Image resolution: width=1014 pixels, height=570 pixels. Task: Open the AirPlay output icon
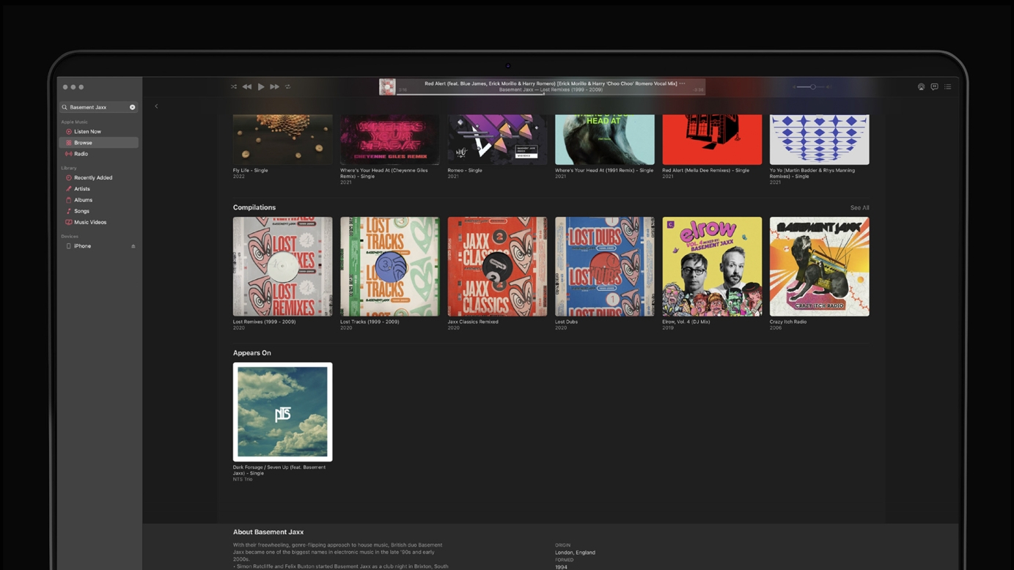(921, 86)
